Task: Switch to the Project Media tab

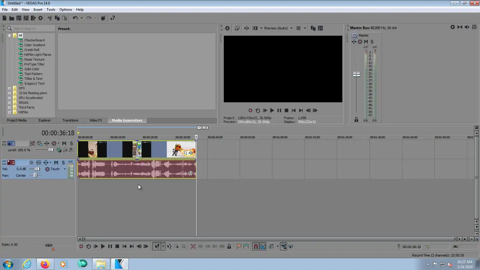Action: point(17,120)
